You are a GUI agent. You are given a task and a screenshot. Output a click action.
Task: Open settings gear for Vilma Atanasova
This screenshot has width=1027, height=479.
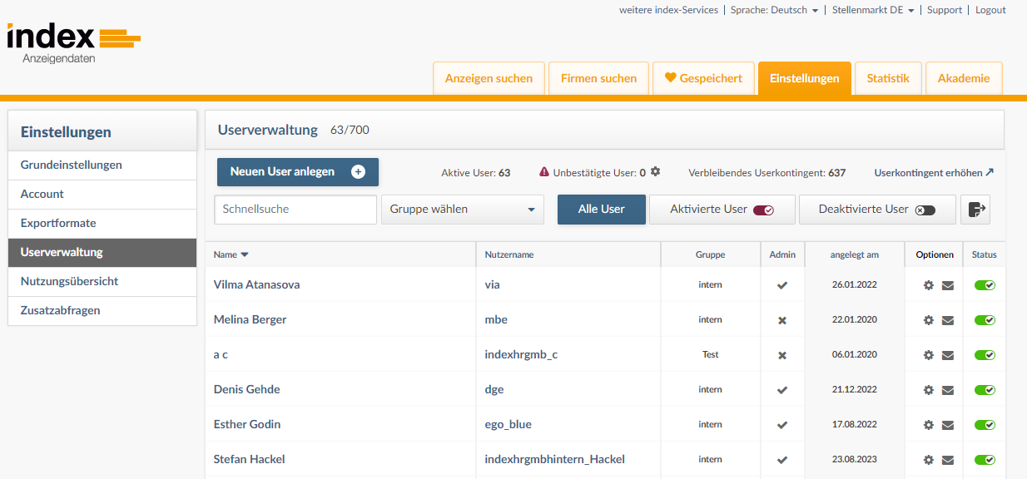click(x=928, y=284)
